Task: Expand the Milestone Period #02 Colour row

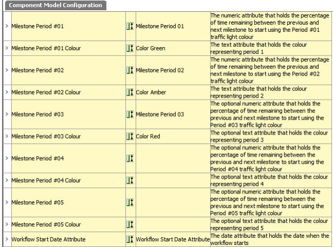Action: click(7, 92)
